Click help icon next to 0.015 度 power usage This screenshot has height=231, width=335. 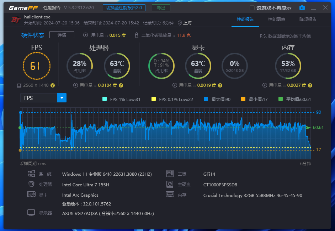point(129,35)
